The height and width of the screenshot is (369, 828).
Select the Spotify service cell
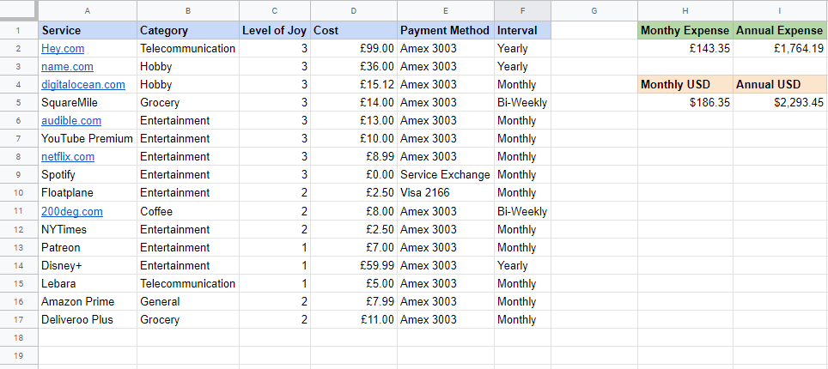click(x=87, y=174)
